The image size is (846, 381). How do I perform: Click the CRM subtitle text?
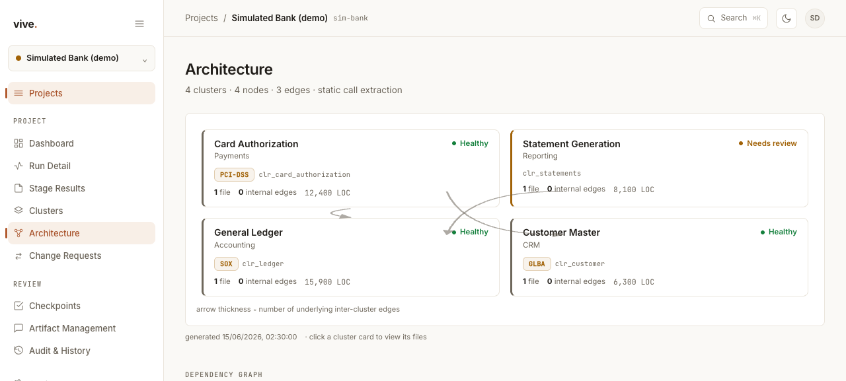click(531, 245)
